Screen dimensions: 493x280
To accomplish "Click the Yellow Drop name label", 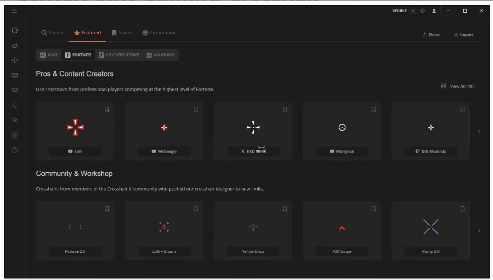I will (x=253, y=251).
